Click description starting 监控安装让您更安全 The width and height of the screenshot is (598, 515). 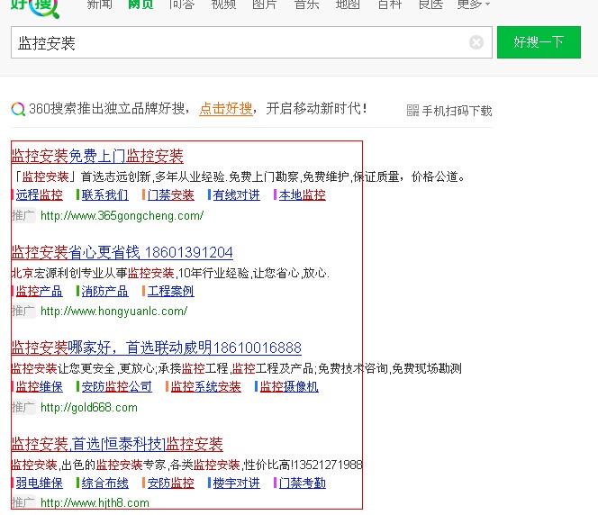coord(237,368)
